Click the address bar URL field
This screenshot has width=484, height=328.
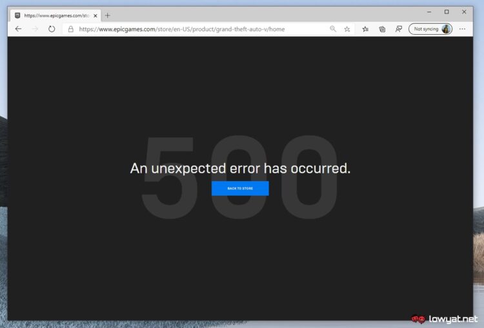(197, 29)
